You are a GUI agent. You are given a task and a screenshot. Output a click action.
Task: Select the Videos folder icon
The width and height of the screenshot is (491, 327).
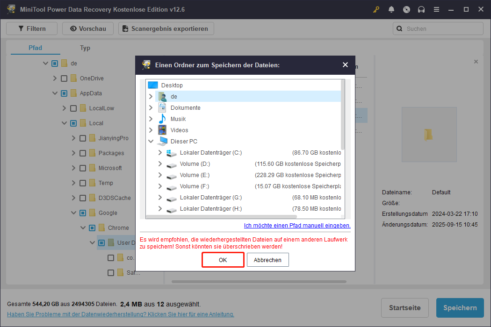[x=162, y=130]
